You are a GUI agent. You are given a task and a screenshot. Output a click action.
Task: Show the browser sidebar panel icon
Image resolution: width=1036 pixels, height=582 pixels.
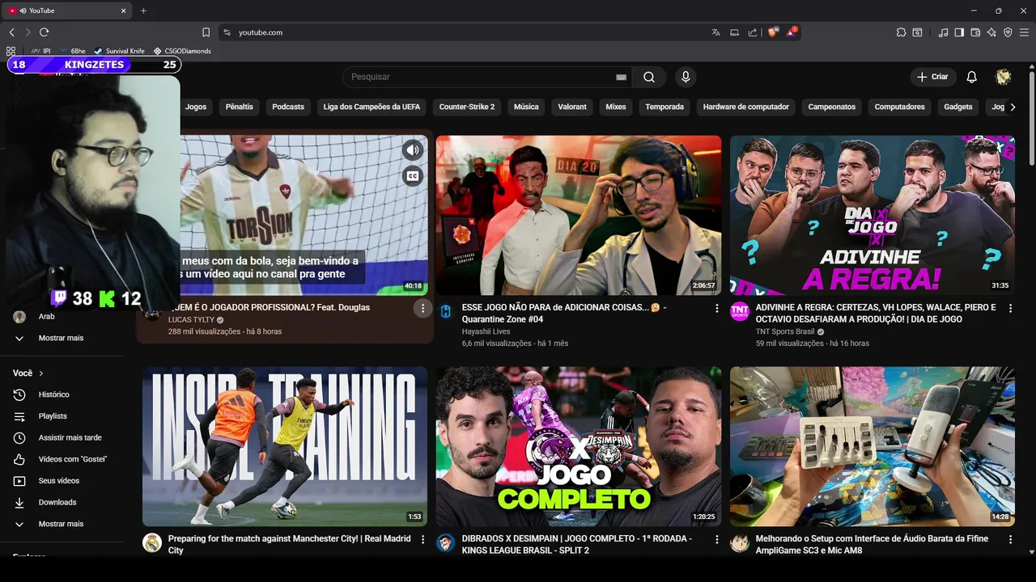tap(959, 32)
